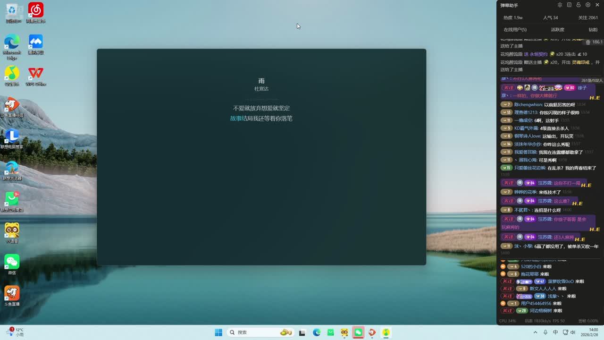Open 腾讯会议 desktop shortcut

point(36,44)
